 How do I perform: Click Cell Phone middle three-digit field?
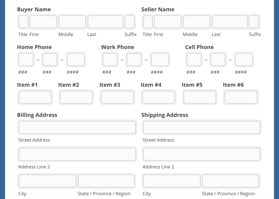218,60
